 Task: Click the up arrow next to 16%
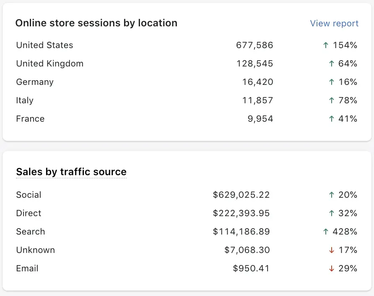(331, 82)
